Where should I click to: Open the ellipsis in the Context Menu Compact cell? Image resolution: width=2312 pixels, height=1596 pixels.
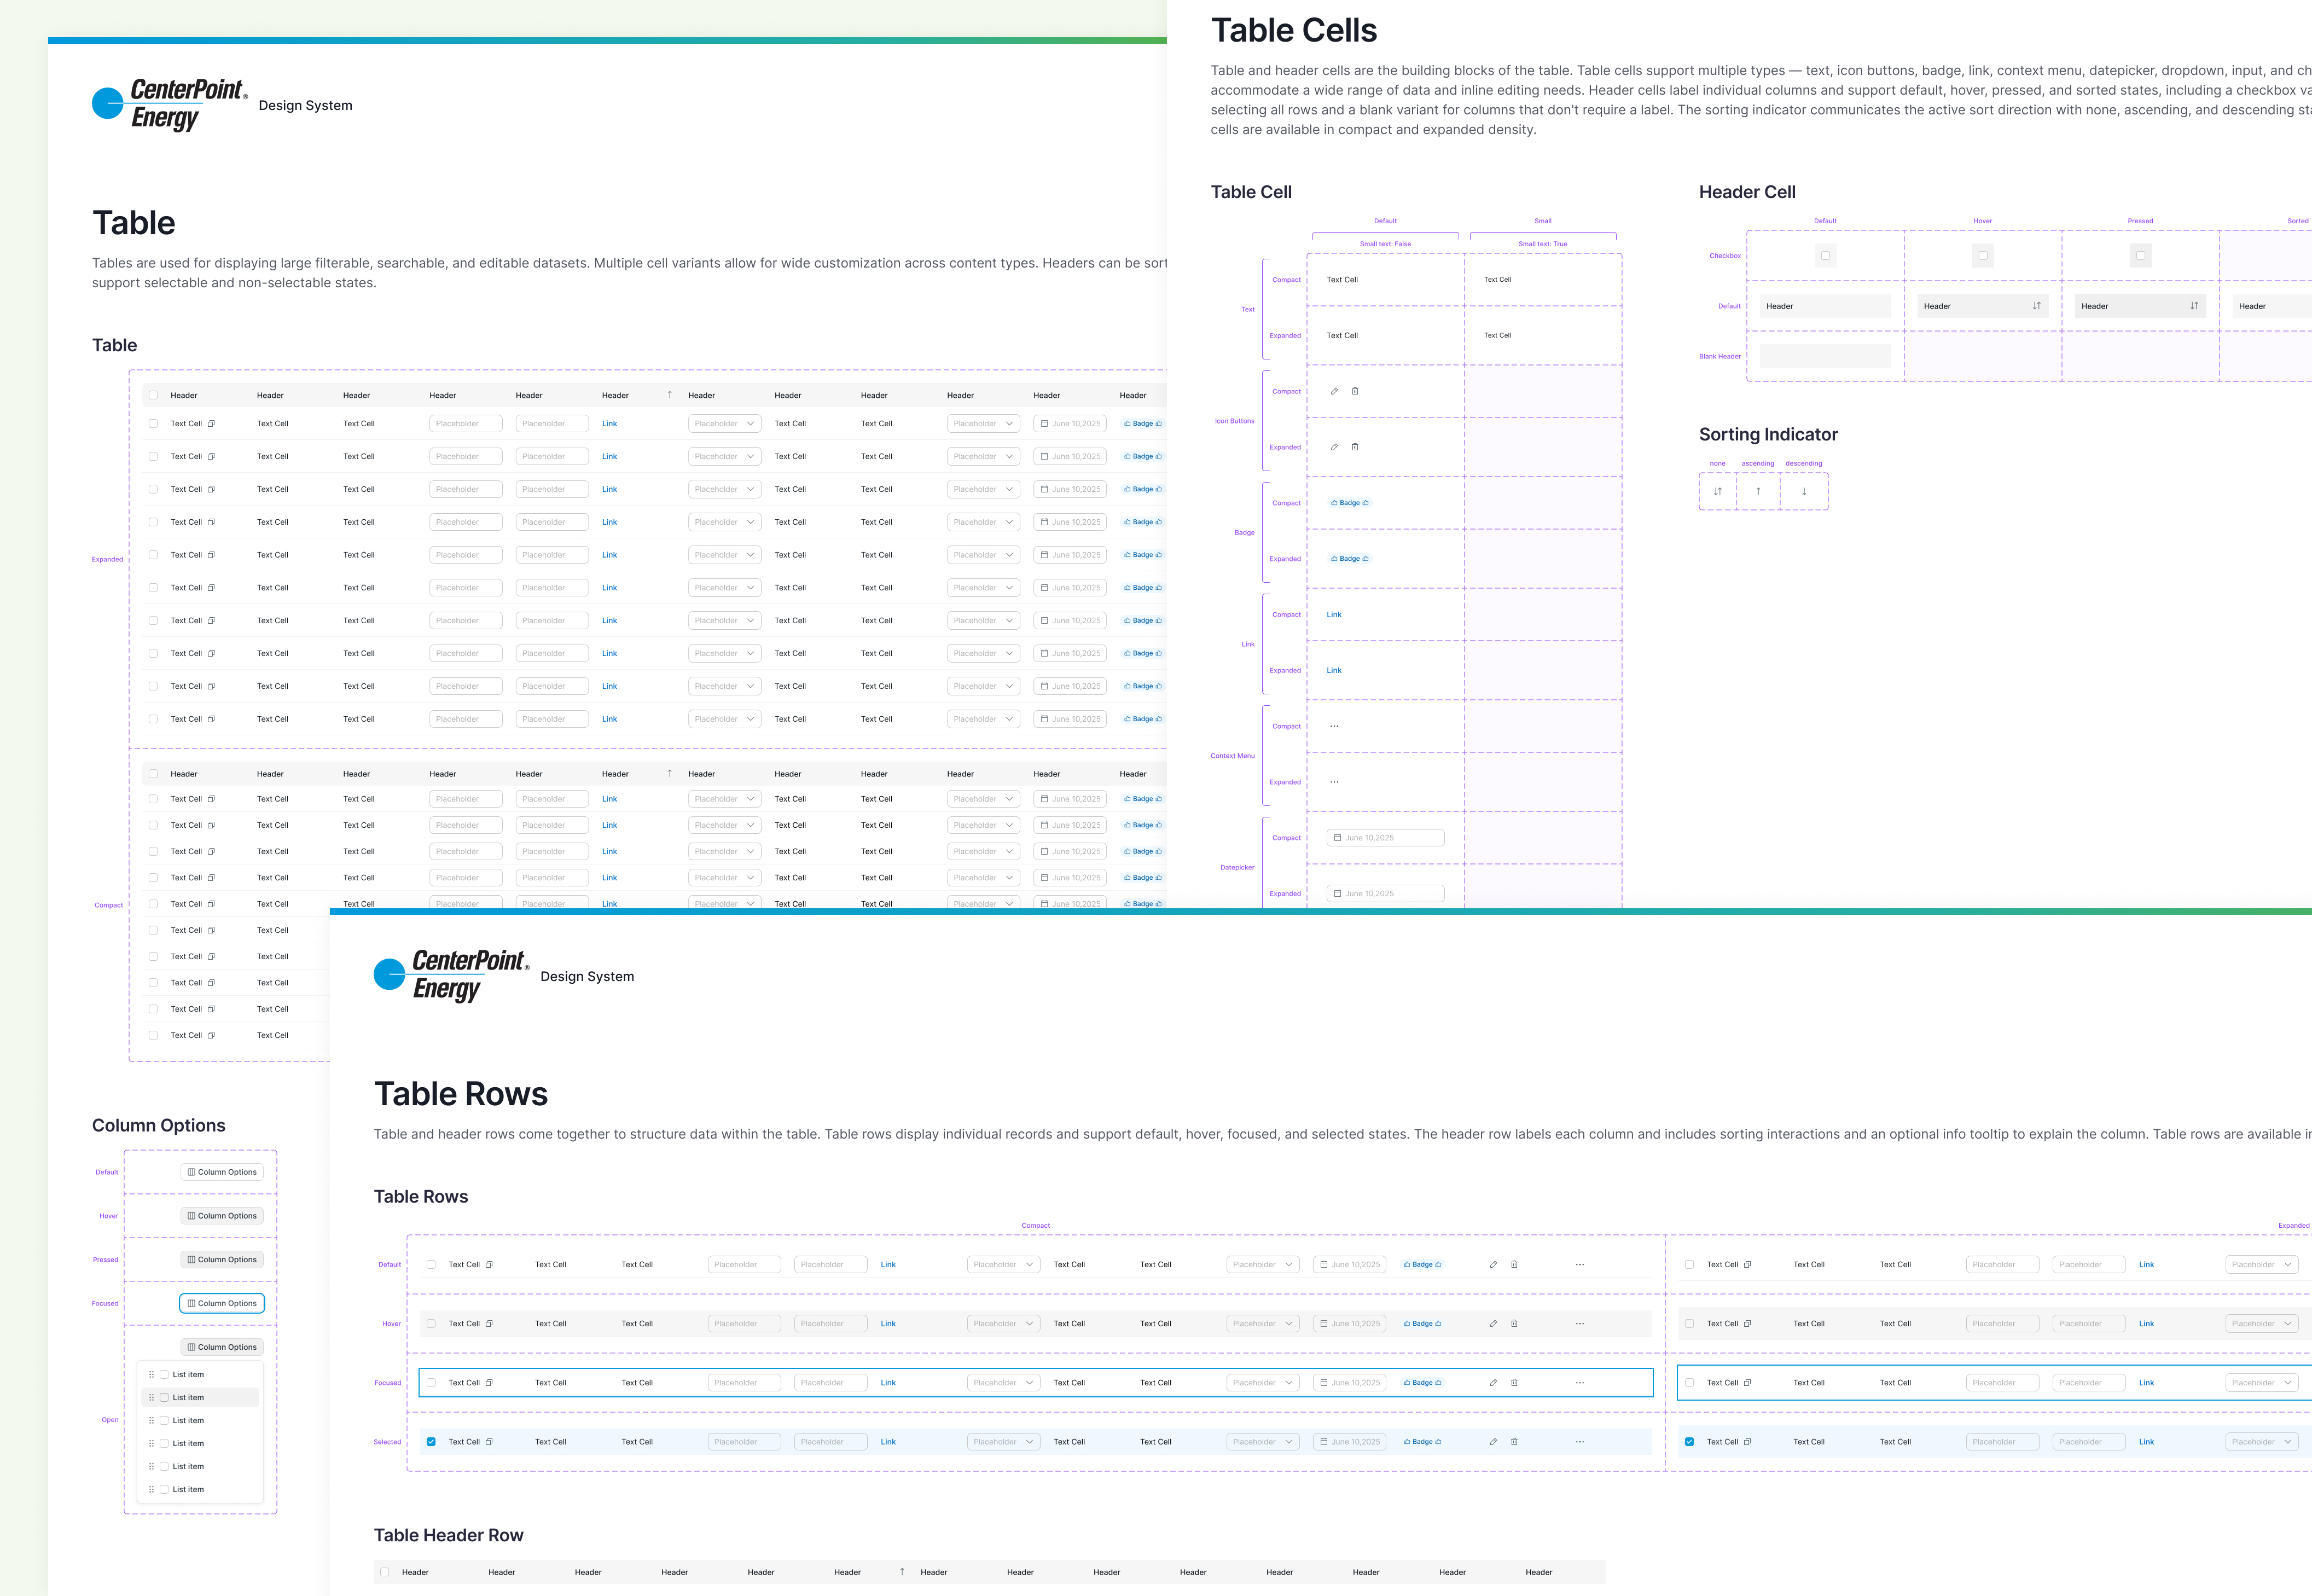tap(1334, 726)
